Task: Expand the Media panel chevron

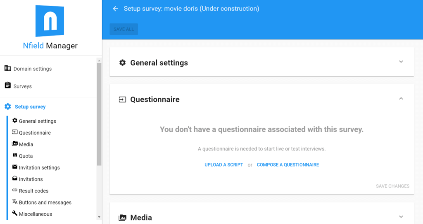Action: pyautogui.click(x=401, y=217)
